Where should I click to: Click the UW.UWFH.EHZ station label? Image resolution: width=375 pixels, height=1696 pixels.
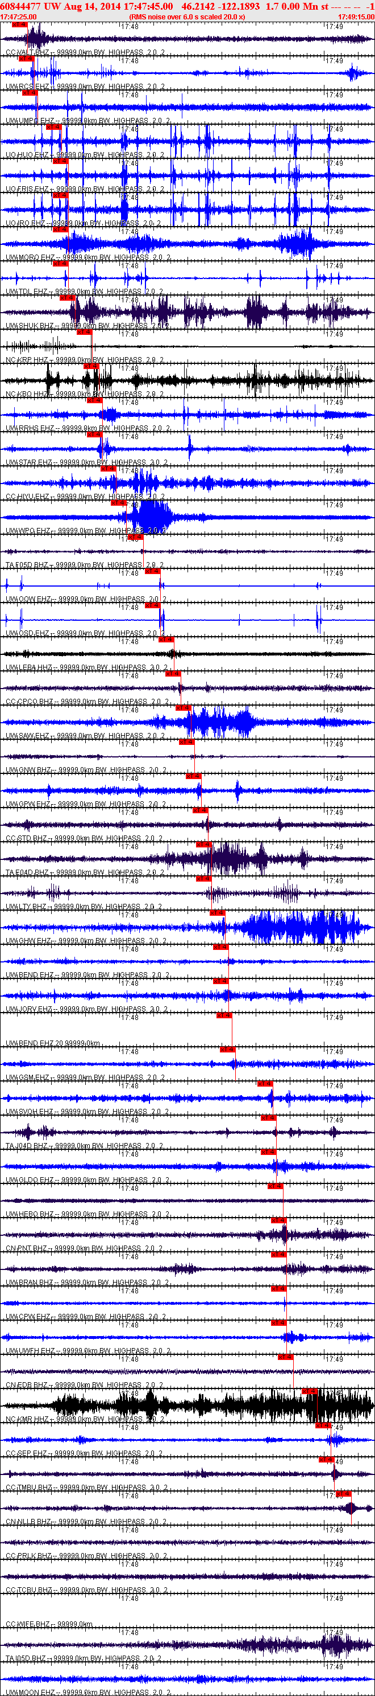pyautogui.click(x=88, y=1351)
